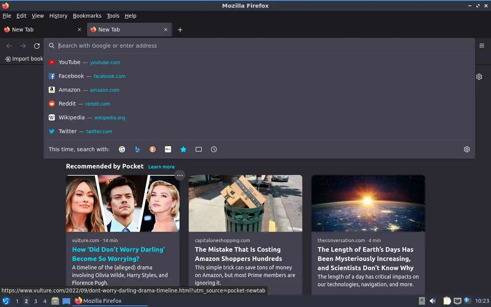
Task: Click 'theconversation.com · 4 min' source text
Action: pyautogui.click(x=349, y=240)
